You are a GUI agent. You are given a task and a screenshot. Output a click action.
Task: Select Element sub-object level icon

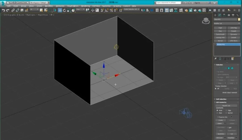point(232,68)
